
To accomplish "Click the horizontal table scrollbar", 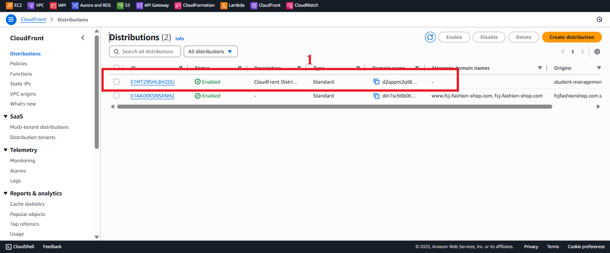I will (334, 106).
